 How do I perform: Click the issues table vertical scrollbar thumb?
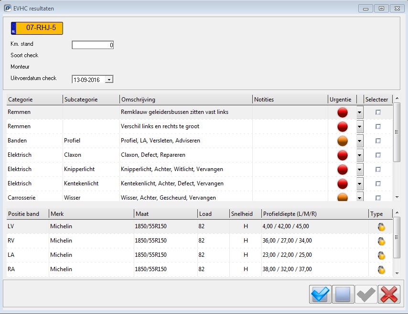(397, 132)
